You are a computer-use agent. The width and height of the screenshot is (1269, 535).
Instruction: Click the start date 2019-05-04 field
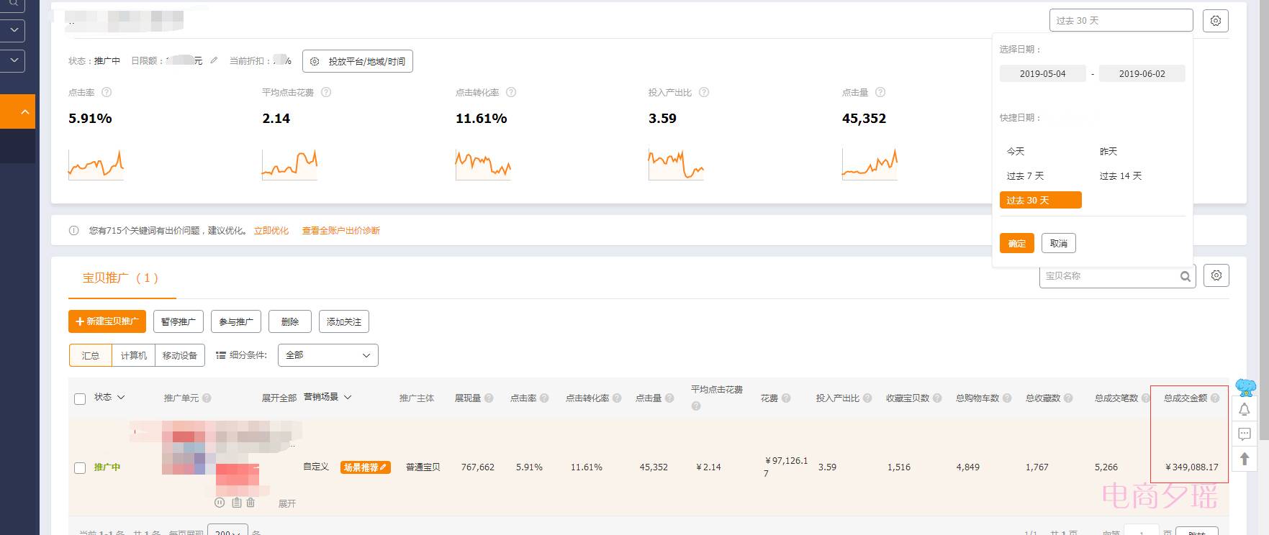1043,73
